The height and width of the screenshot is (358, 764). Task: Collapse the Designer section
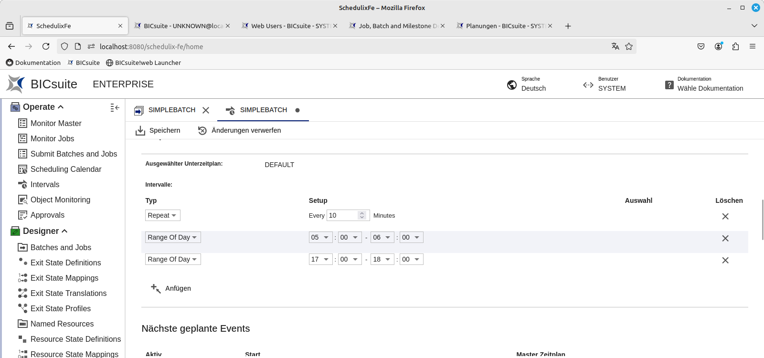pos(64,231)
